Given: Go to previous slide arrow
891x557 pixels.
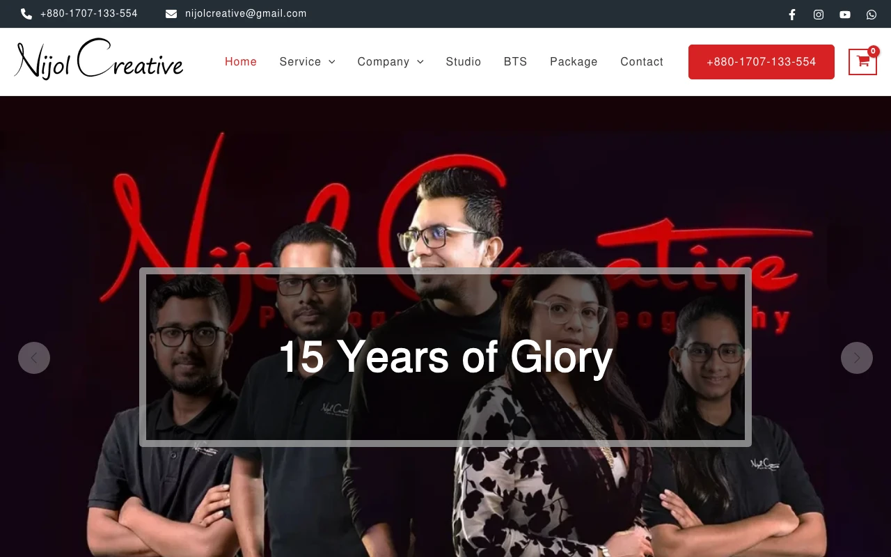Looking at the screenshot, I should tap(34, 358).
